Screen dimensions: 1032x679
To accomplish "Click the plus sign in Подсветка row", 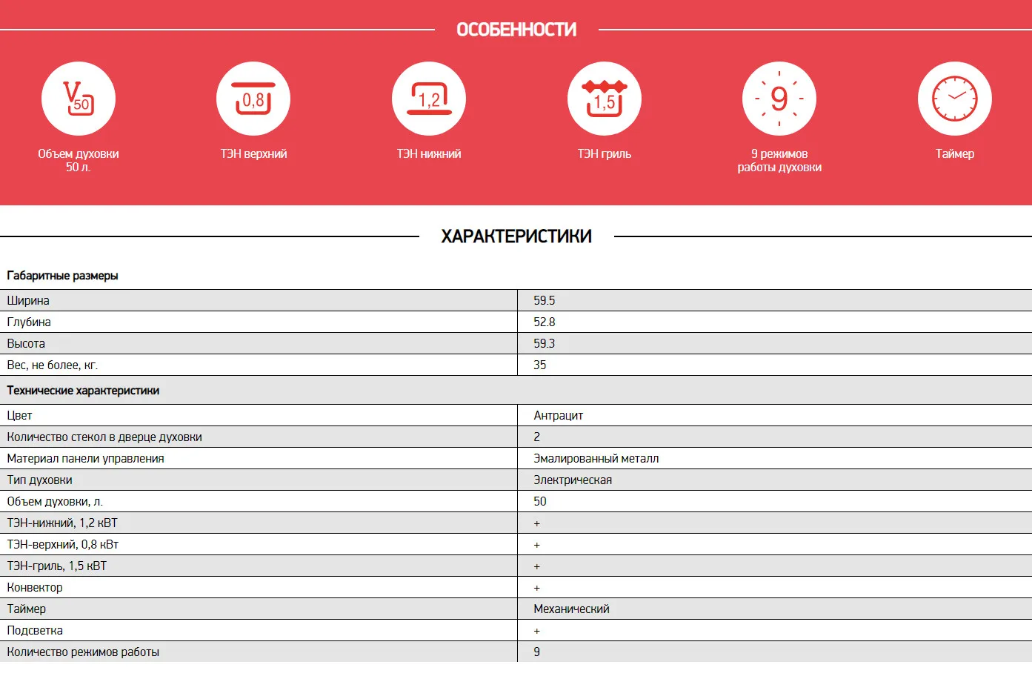I will [x=537, y=631].
